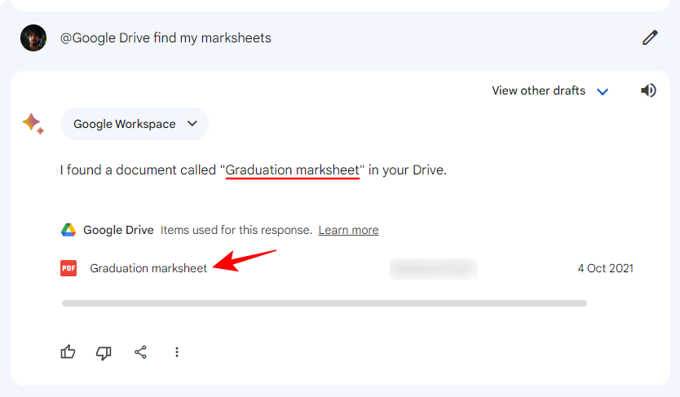Click the horizontal scrollbar under file list
The height and width of the screenshot is (397, 680).
tap(325, 303)
